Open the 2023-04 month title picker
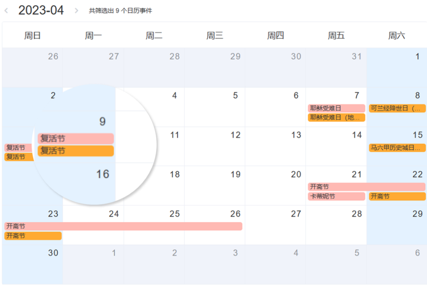This screenshot has width=427, height=287. tap(41, 10)
